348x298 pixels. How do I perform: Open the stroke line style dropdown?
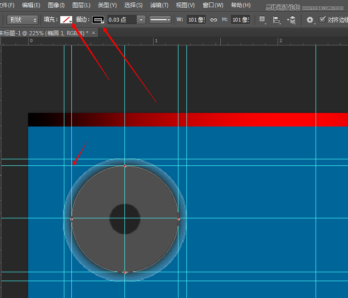160,20
